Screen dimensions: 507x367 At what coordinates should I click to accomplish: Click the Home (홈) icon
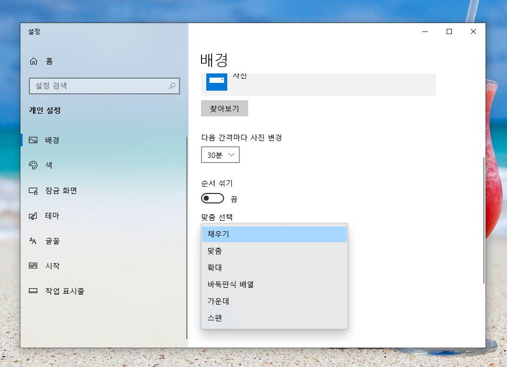(34, 61)
